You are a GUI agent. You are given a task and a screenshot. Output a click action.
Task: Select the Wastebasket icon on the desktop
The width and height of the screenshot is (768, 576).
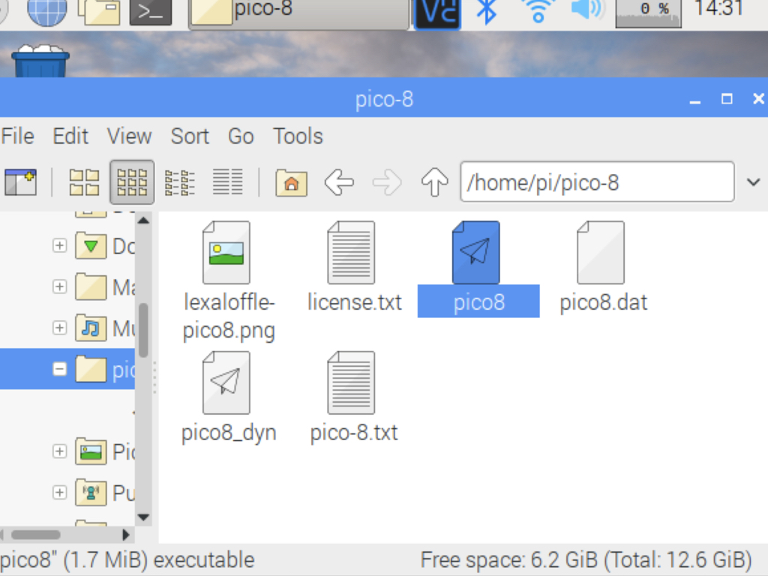coord(40,60)
